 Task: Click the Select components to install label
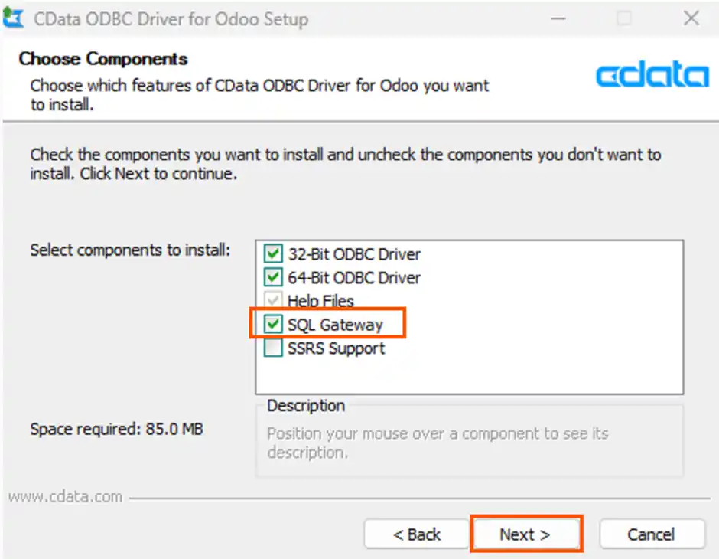(129, 250)
